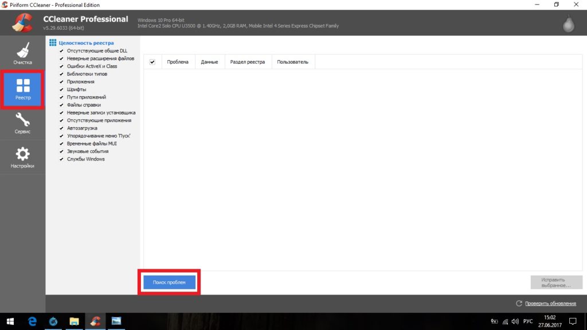Open the Настройки settings section
Viewport: 587px width, 330px height.
pyautogui.click(x=22, y=158)
